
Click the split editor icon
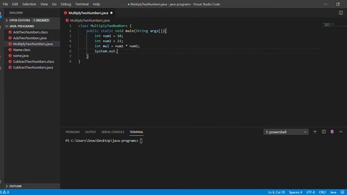340,13
